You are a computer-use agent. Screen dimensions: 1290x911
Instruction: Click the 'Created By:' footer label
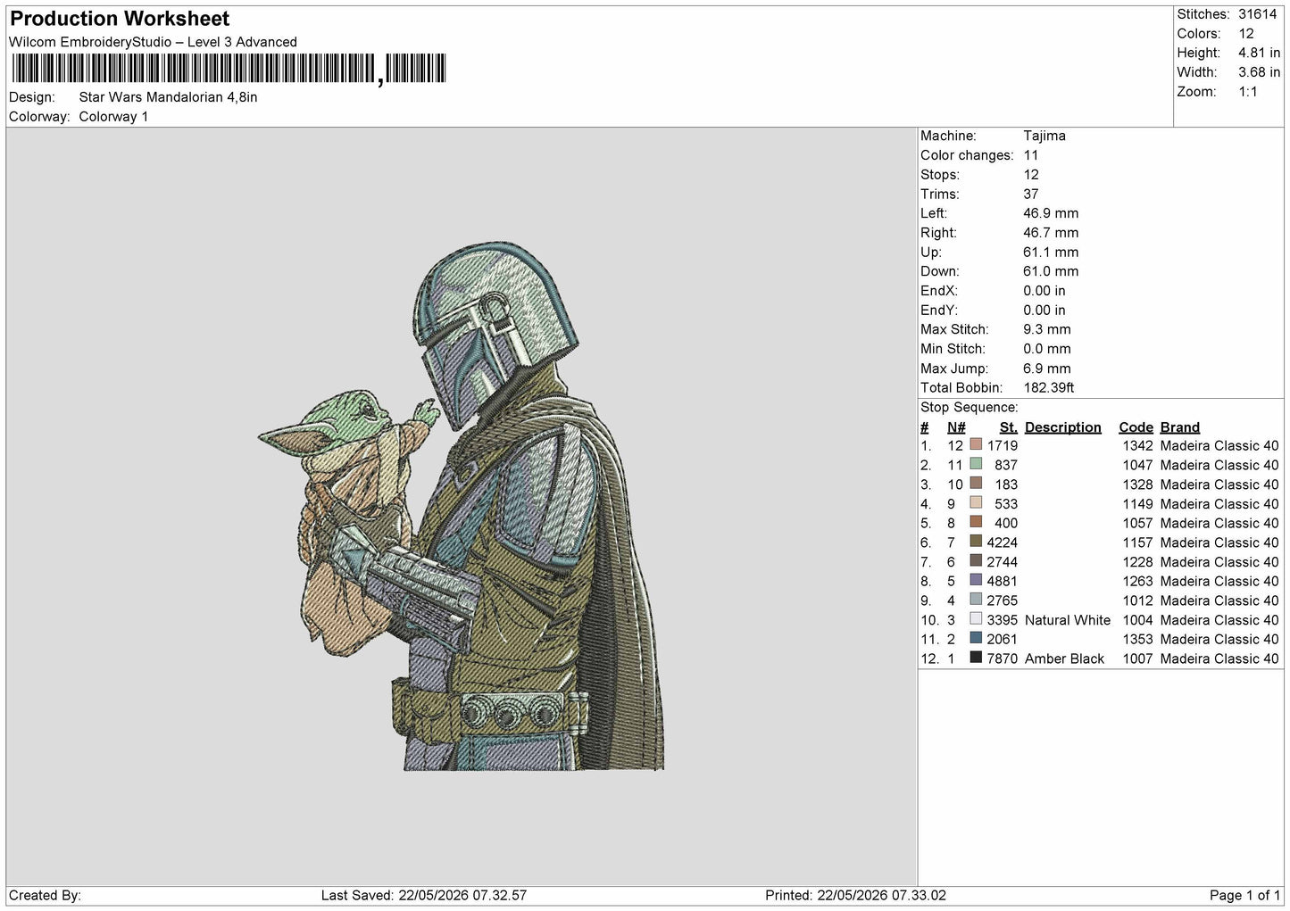[45, 895]
